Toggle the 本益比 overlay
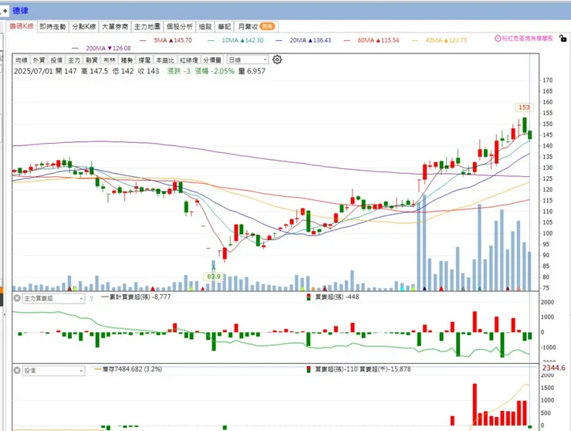The height and width of the screenshot is (431, 571). point(165,59)
